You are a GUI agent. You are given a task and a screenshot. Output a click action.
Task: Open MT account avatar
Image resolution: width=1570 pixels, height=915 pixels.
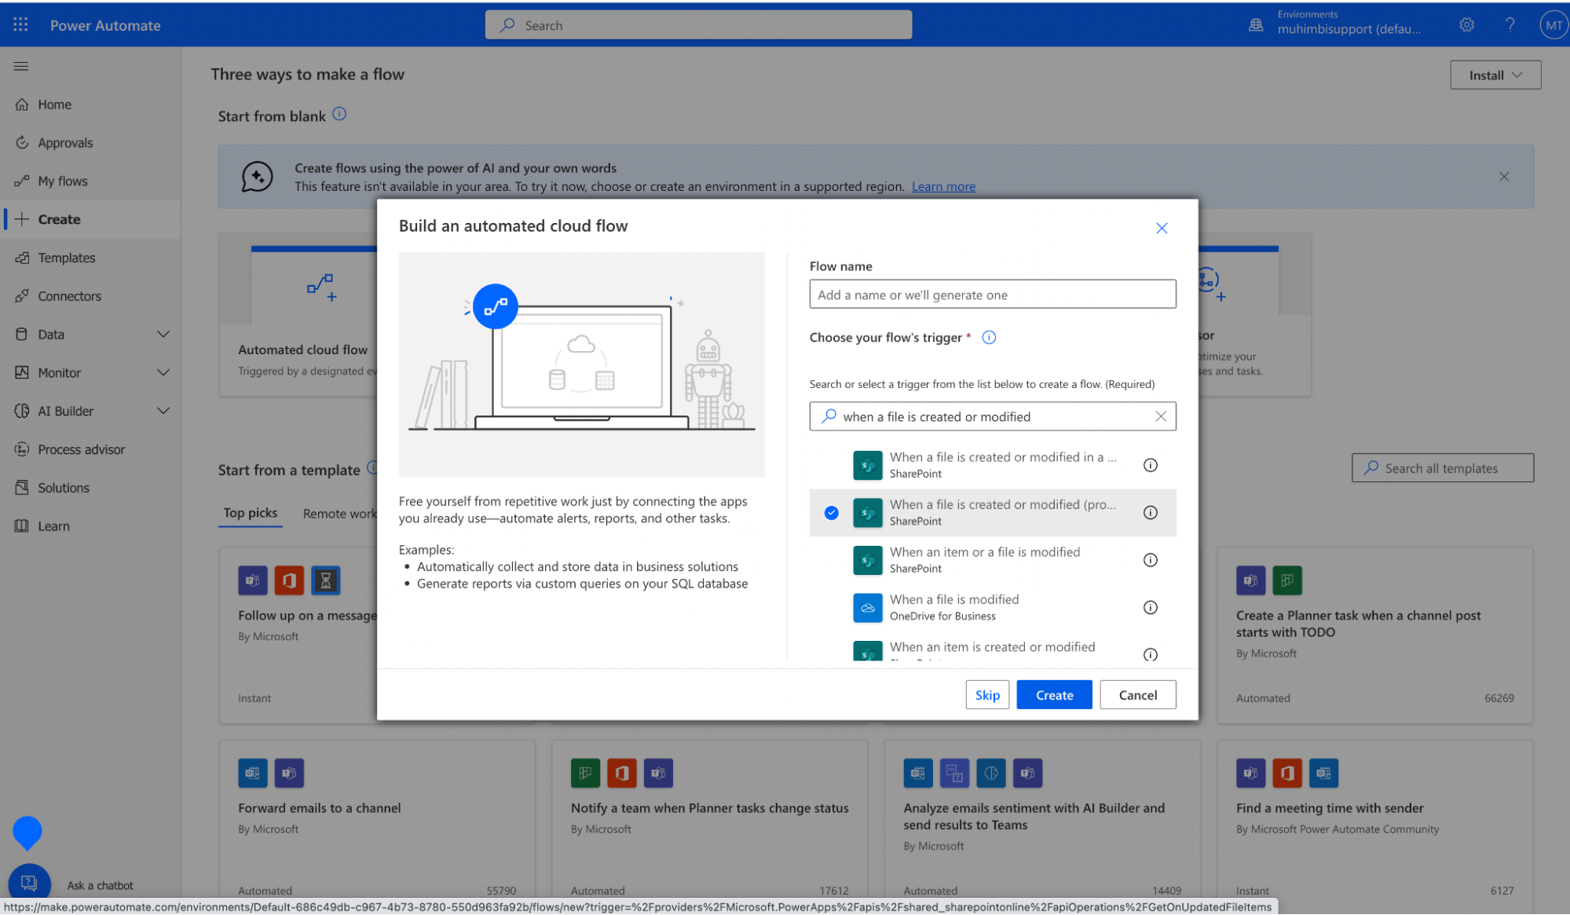[x=1552, y=25]
